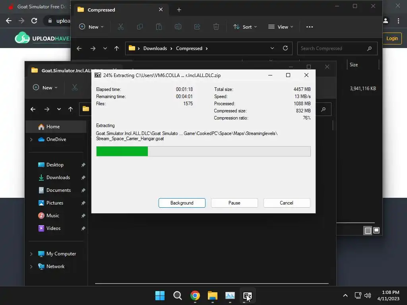Add new tab in Compressed window
The width and height of the screenshot is (407, 305).
click(x=179, y=10)
